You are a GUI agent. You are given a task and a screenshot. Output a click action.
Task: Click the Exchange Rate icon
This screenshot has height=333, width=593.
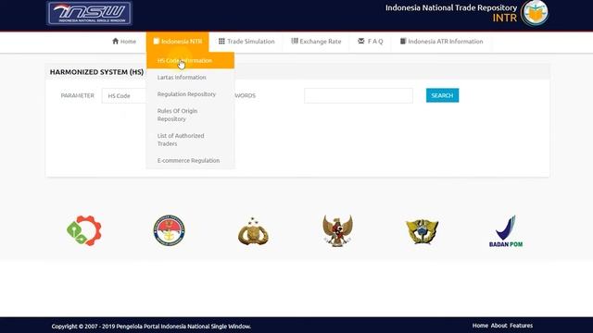tap(295, 41)
